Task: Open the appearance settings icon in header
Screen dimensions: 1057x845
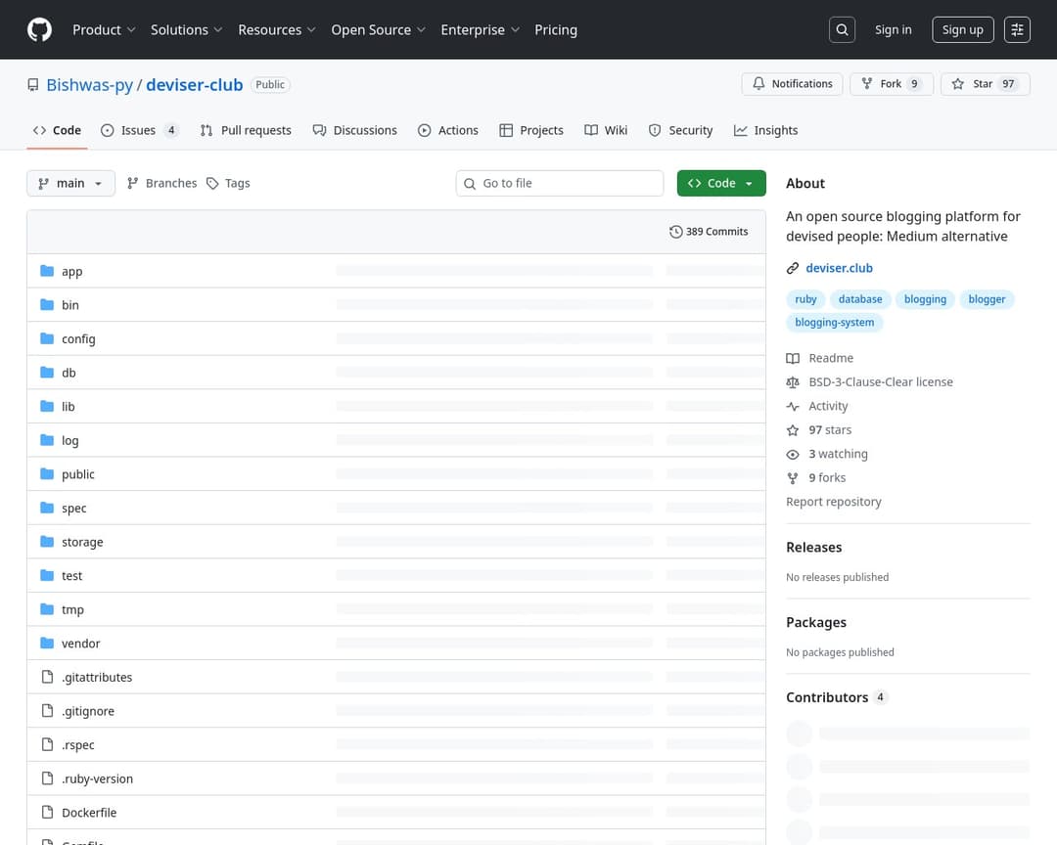Action: click(1018, 29)
